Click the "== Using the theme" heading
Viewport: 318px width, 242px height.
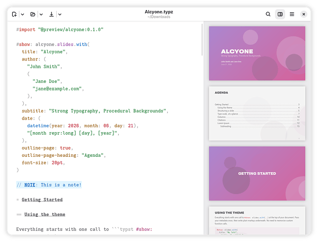click(41, 214)
